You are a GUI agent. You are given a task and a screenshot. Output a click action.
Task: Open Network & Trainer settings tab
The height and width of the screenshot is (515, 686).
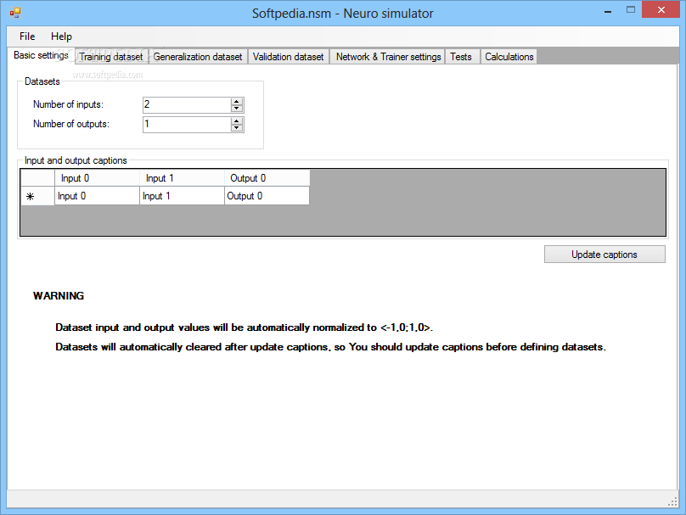tap(388, 57)
